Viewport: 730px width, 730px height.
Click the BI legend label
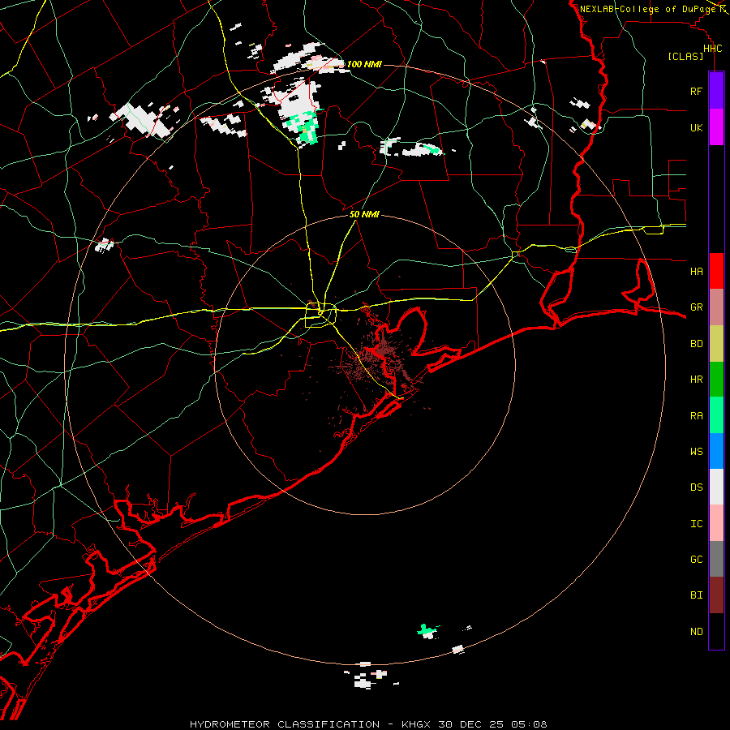[696, 595]
